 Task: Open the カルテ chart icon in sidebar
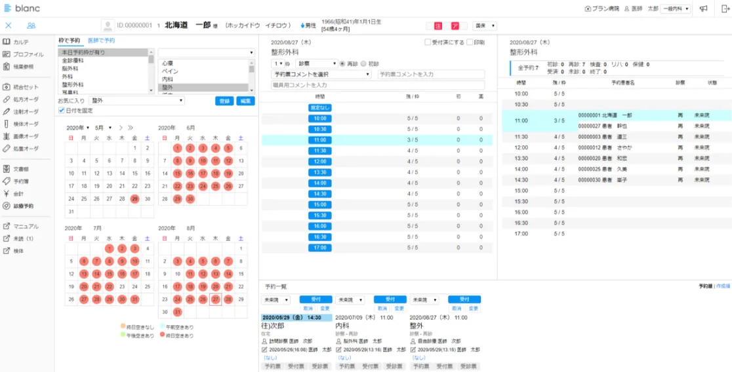point(7,42)
